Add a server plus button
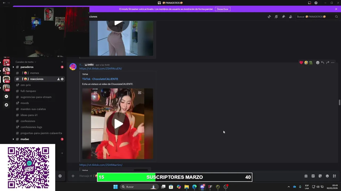 [x=6, y=96]
